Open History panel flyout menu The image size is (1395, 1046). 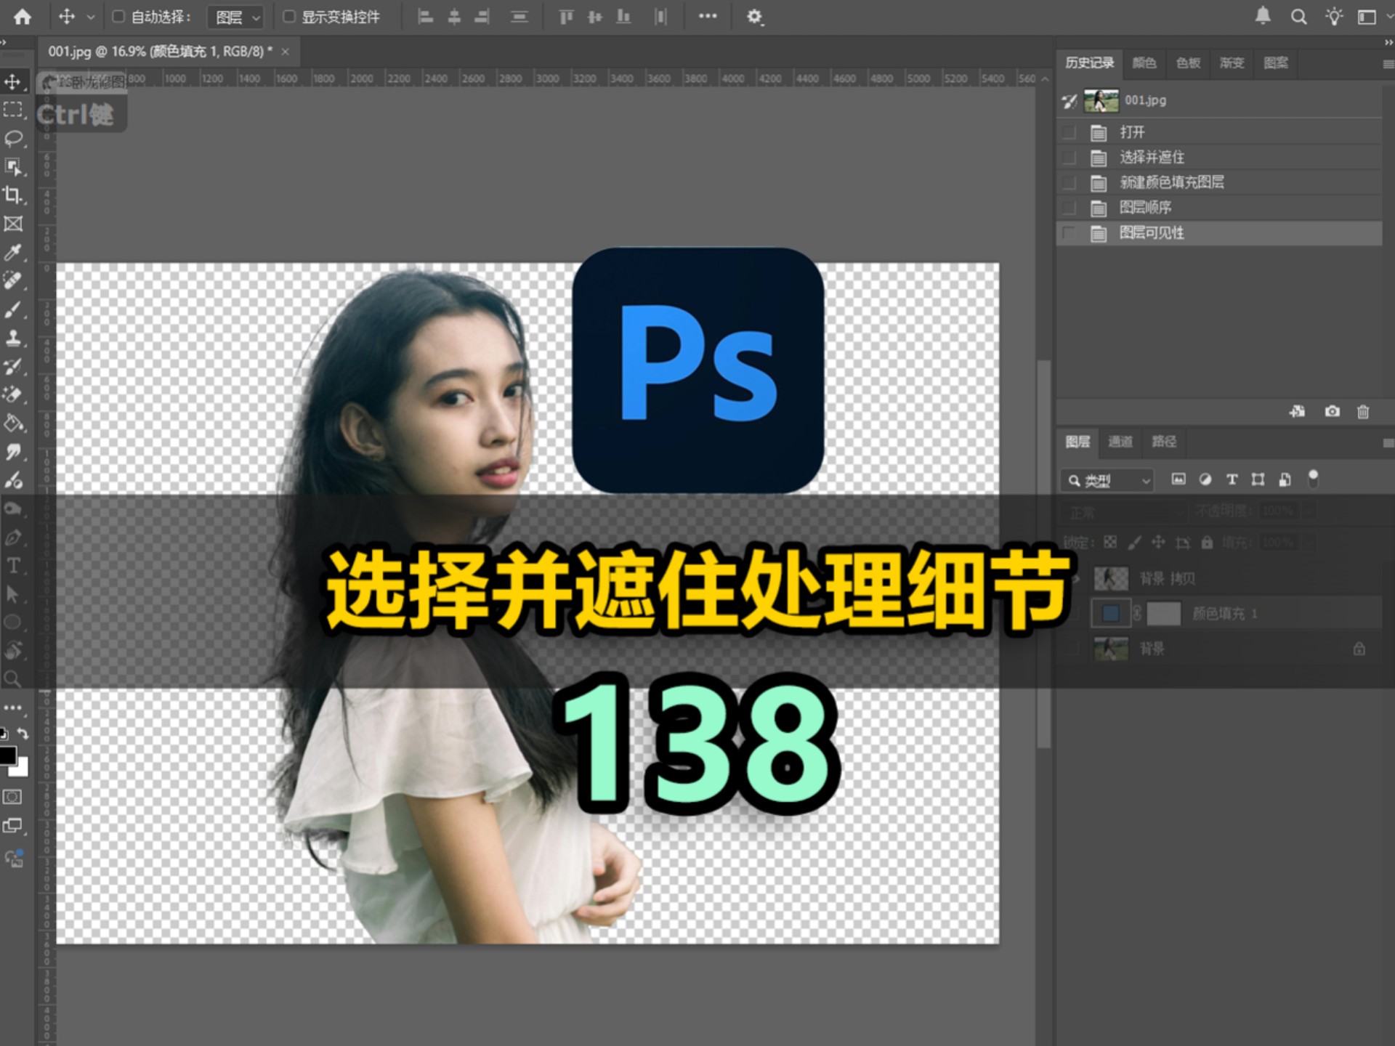pyautogui.click(x=1387, y=64)
